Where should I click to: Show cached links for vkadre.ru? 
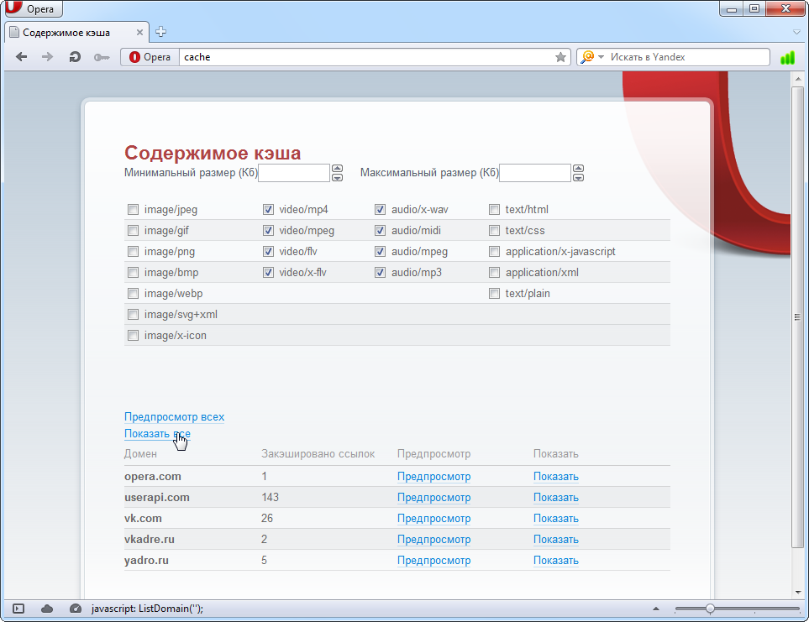(555, 540)
